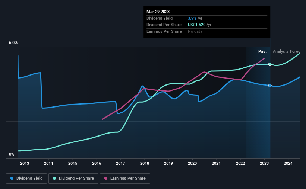Click the pink Earnings Per Share legend dot
This screenshot has height=189, width=306.
coord(106,178)
